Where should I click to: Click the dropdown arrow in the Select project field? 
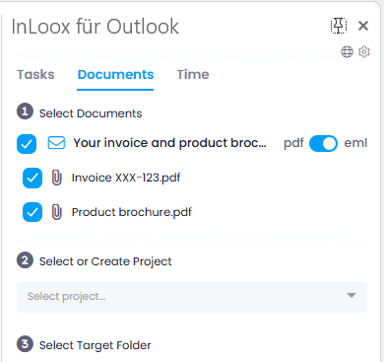tap(352, 295)
